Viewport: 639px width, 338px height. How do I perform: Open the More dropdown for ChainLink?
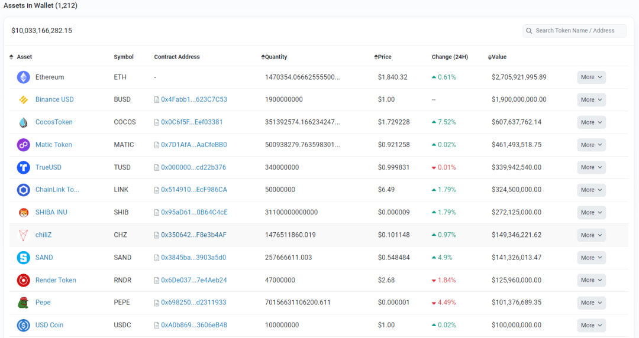tap(591, 190)
